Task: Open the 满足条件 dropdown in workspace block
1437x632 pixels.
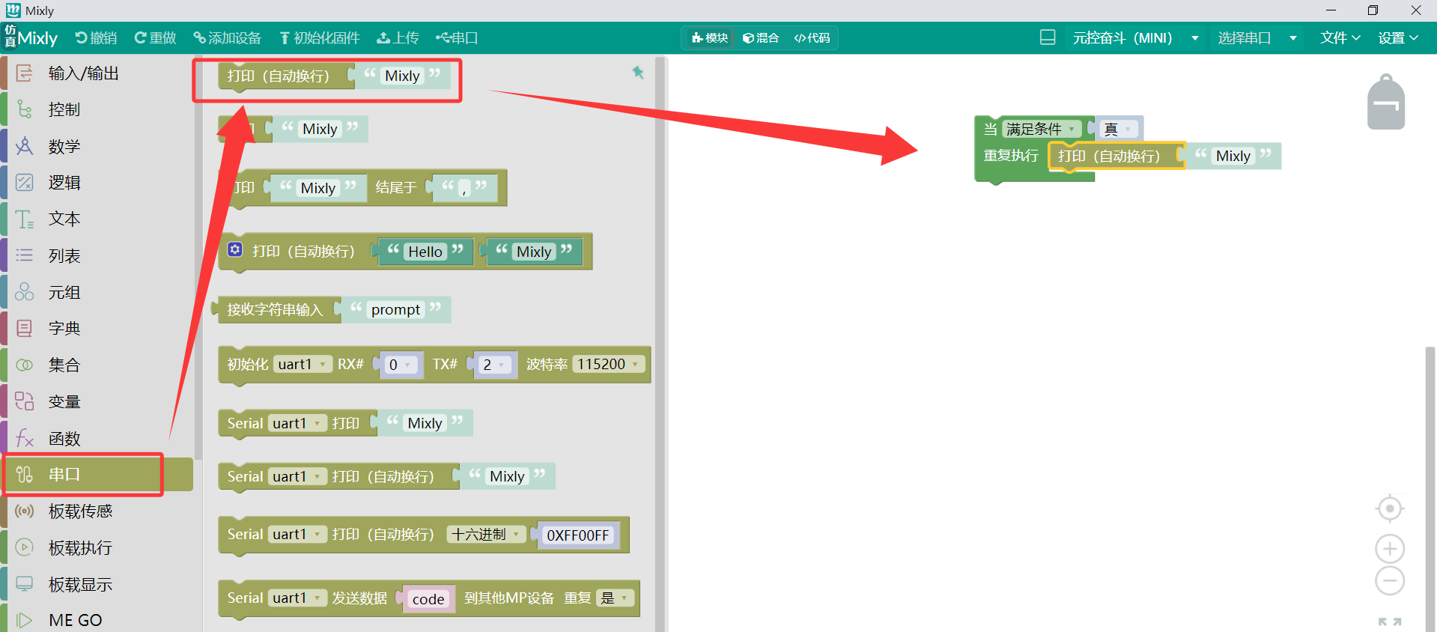Action: pyautogui.click(x=1041, y=129)
